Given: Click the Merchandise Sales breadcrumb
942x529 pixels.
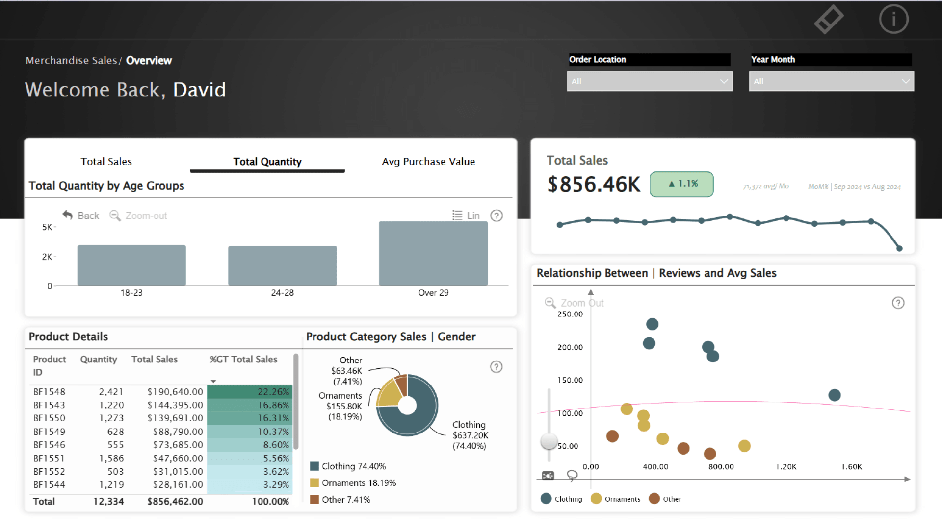Looking at the screenshot, I should pyautogui.click(x=71, y=60).
